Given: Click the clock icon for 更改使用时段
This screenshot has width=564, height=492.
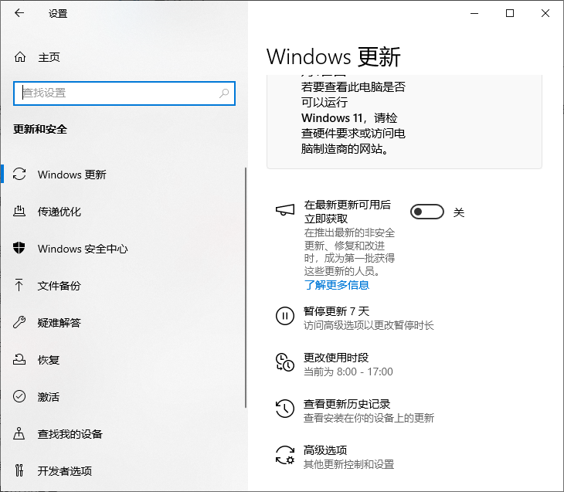Looking at the screenshot, I should pos(285,362).
